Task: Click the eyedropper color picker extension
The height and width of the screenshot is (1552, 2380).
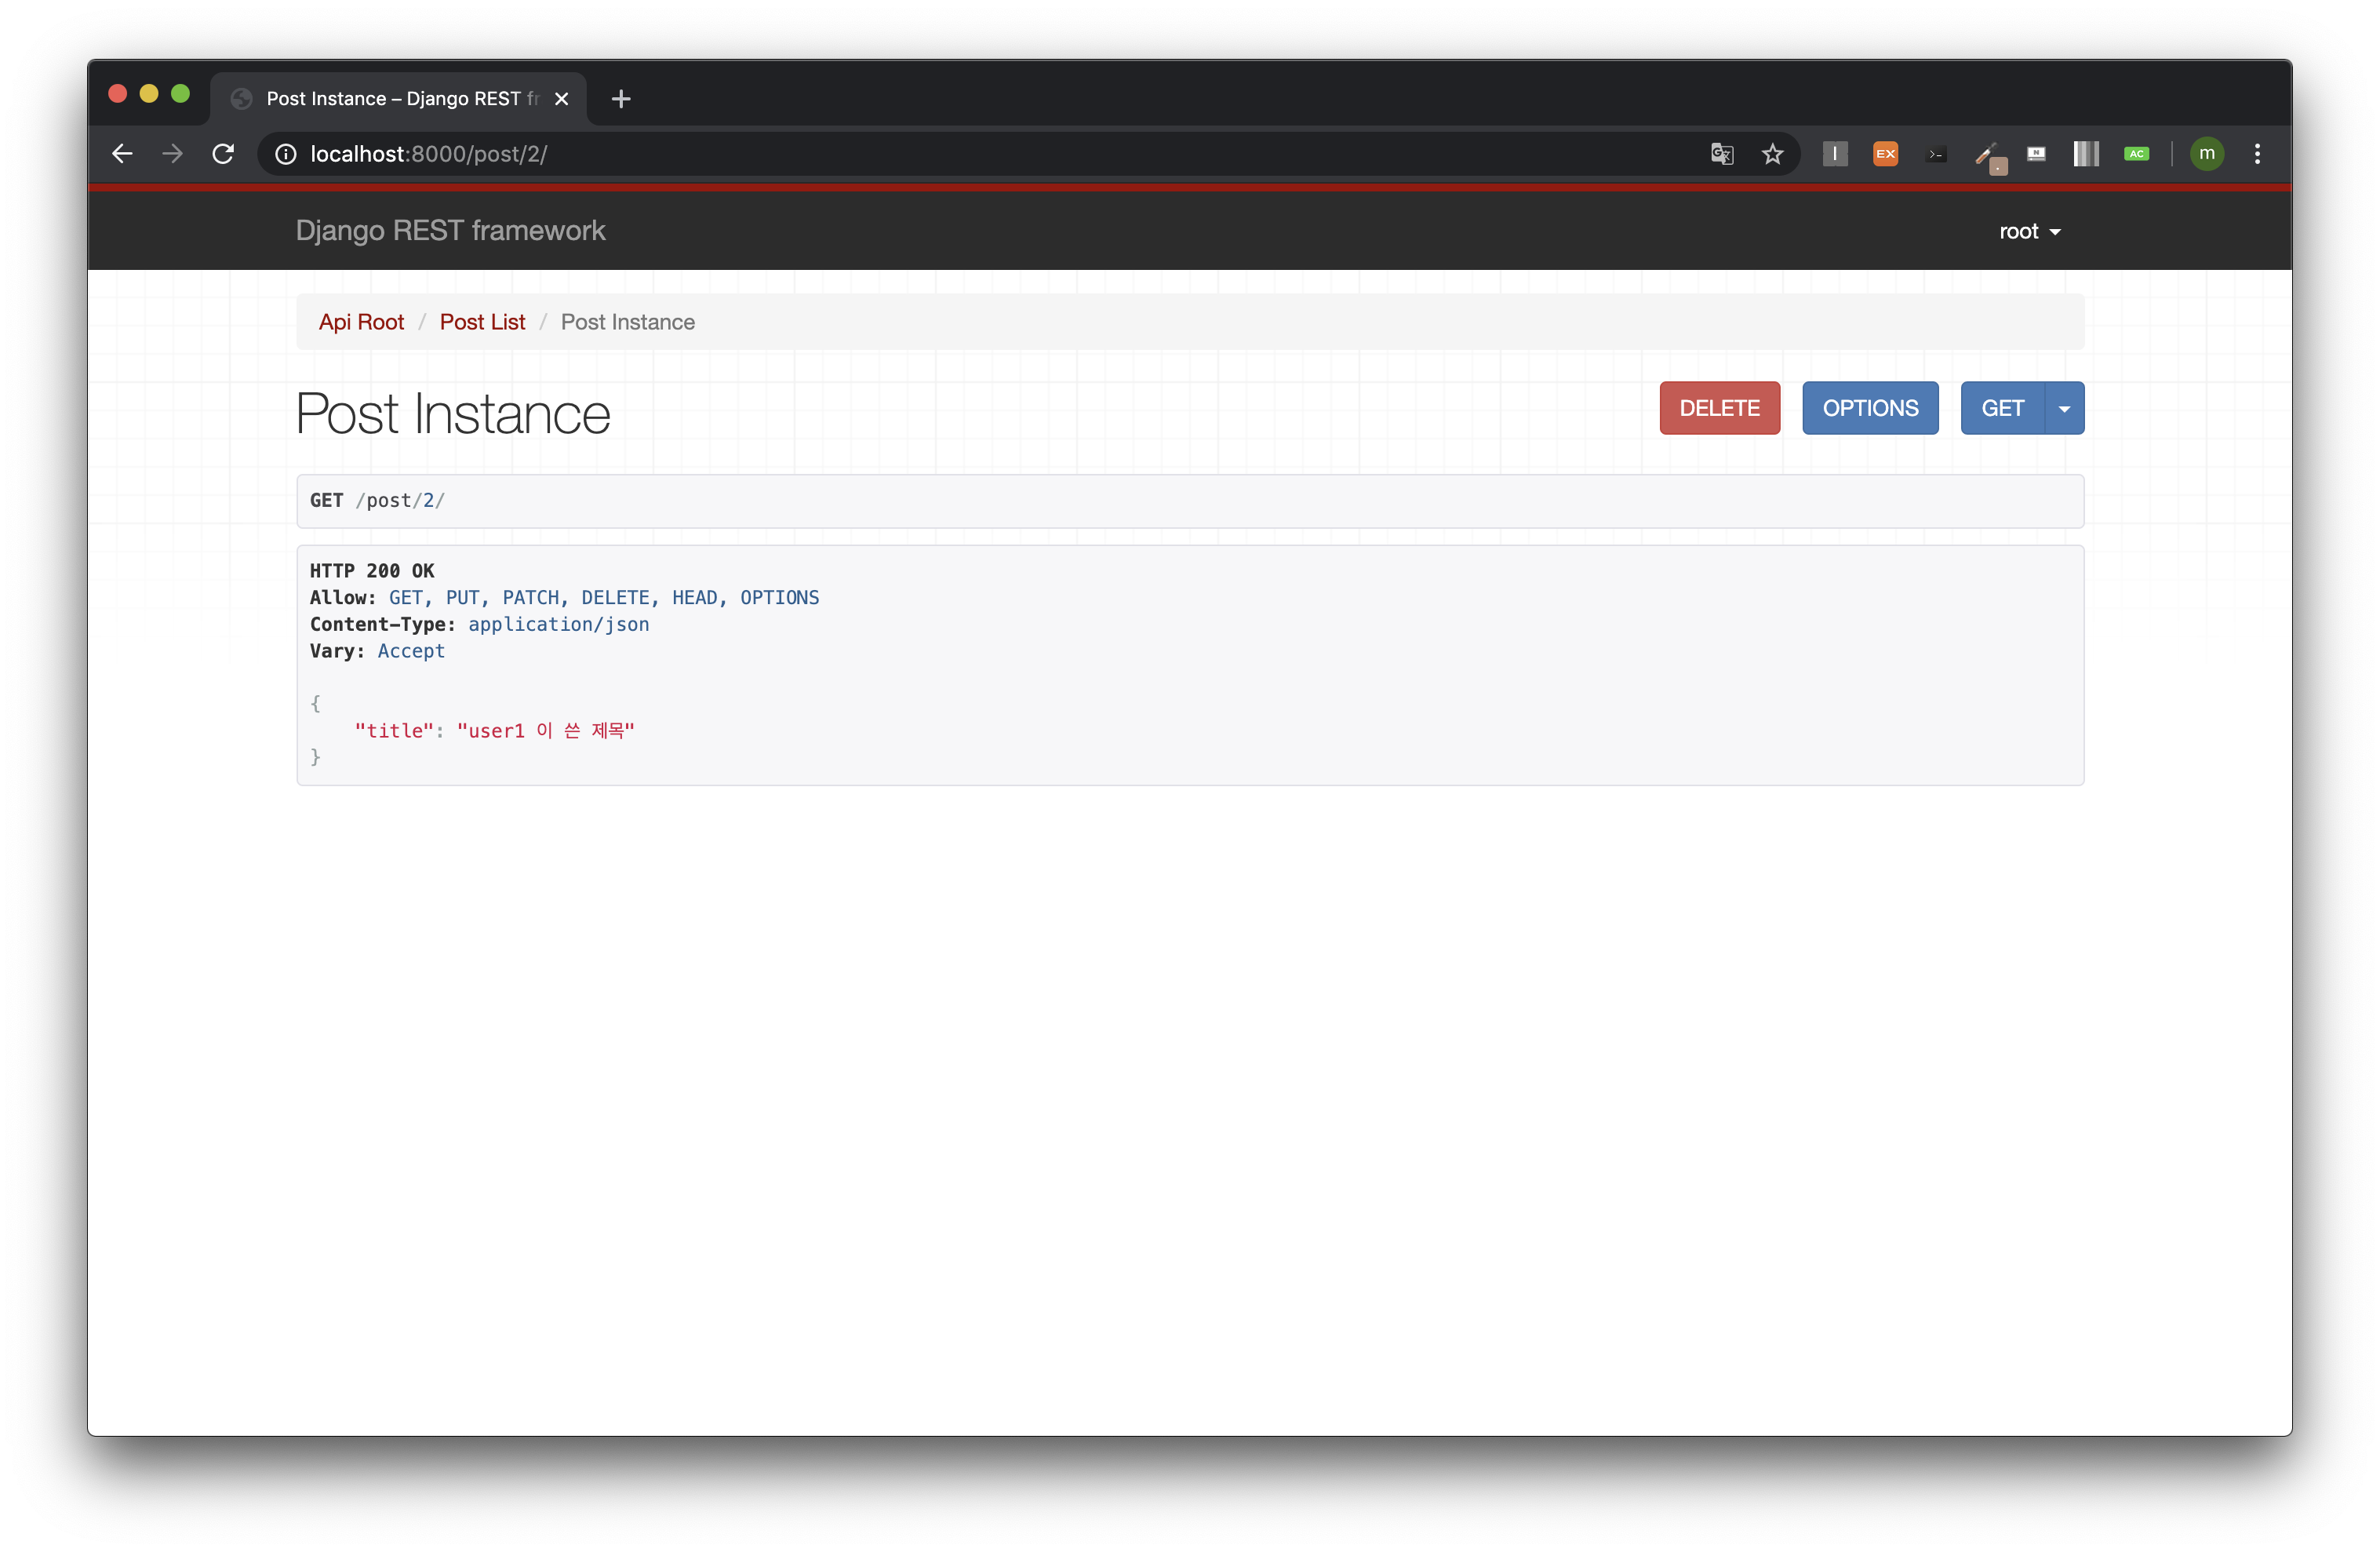Action: (1987, 155)
